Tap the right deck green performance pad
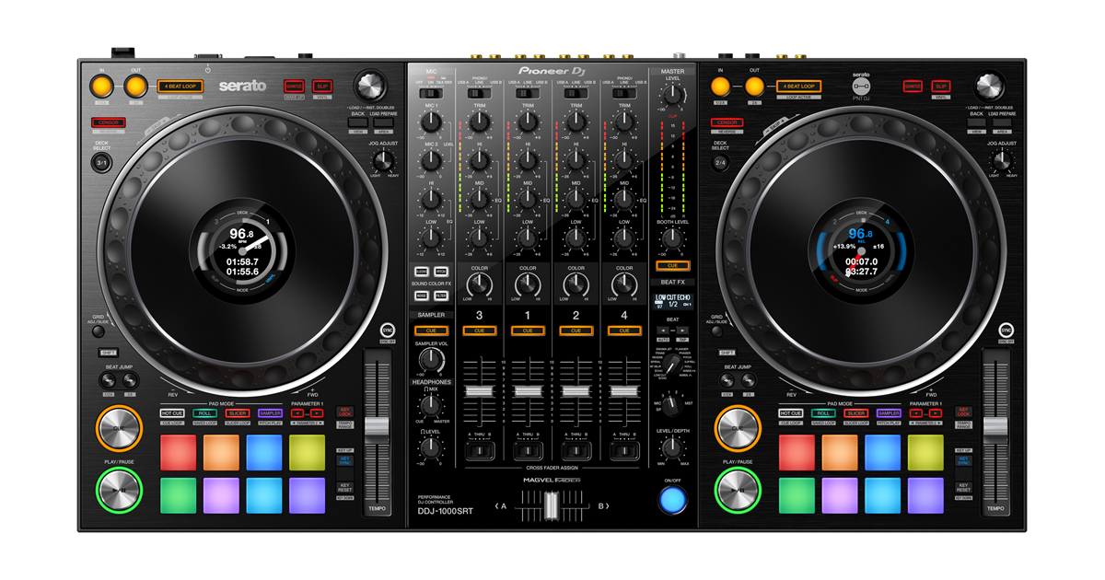 [x=797, y=495]
